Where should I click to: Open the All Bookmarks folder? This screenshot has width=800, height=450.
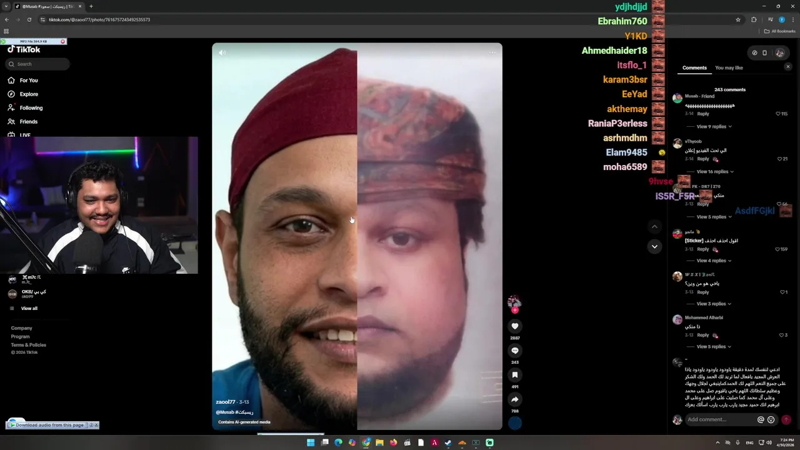(780, 31)
